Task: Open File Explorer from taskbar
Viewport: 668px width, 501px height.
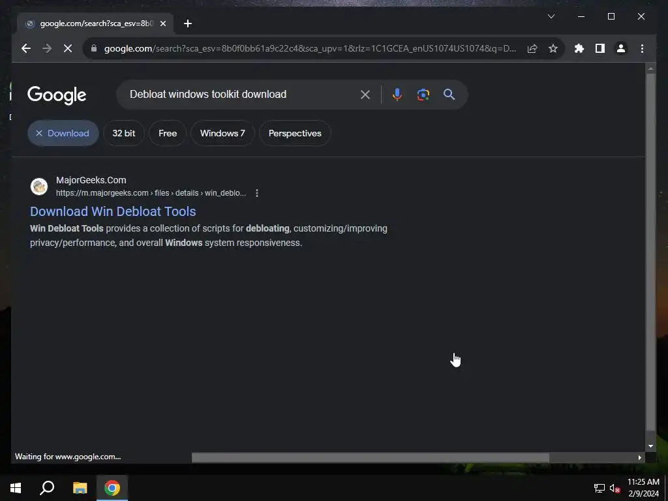Action: click(80, 488)
